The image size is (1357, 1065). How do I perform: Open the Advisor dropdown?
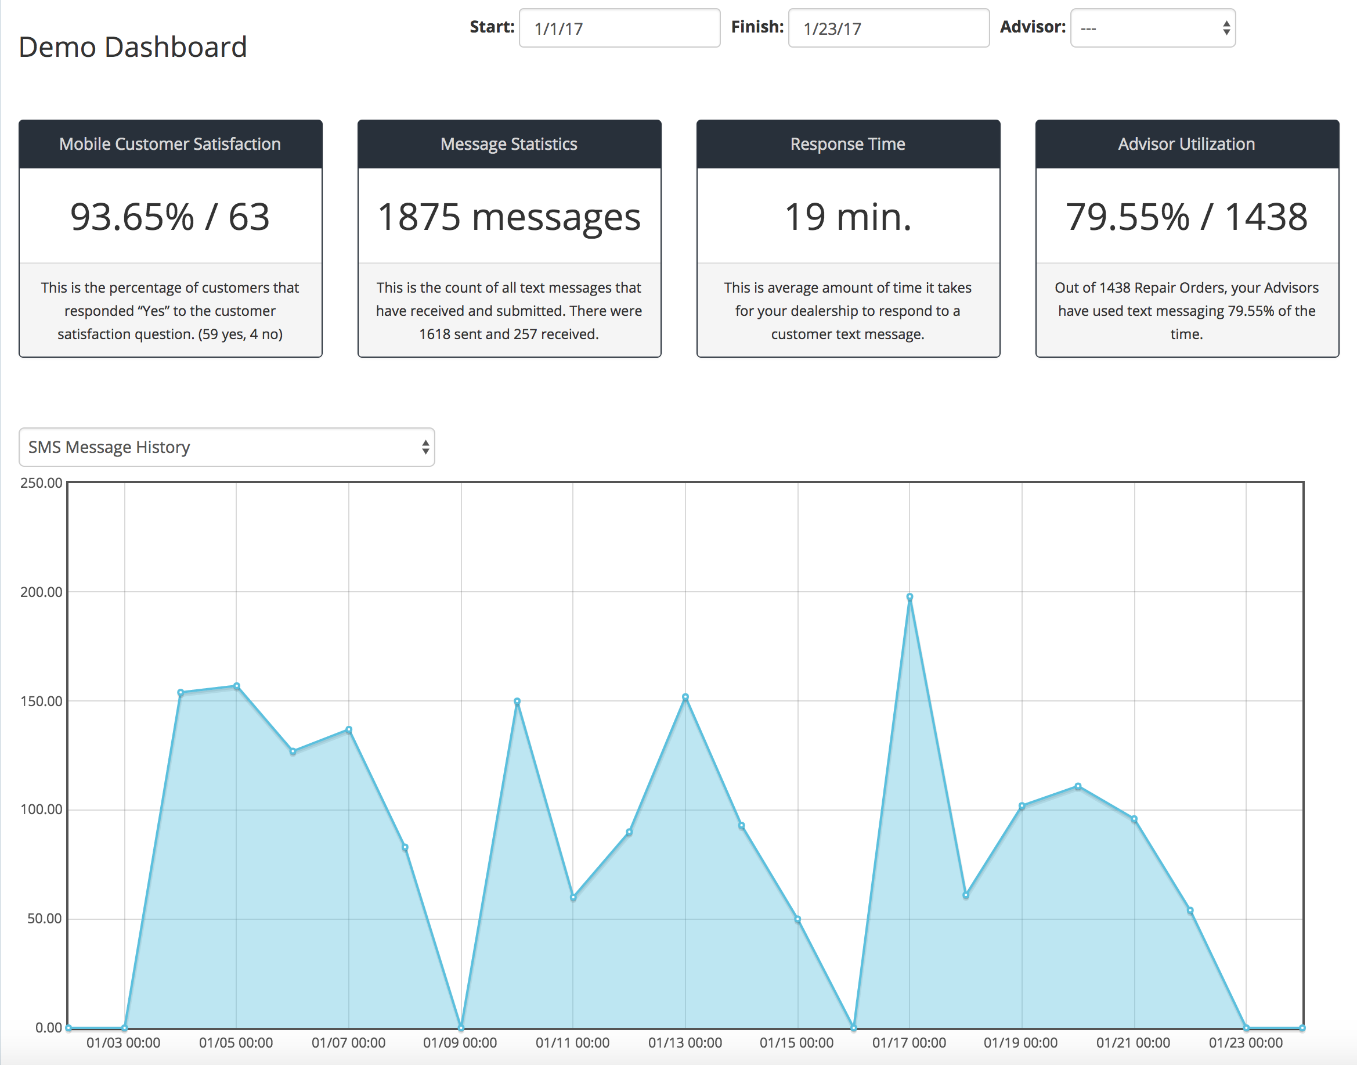[1152, 28]
